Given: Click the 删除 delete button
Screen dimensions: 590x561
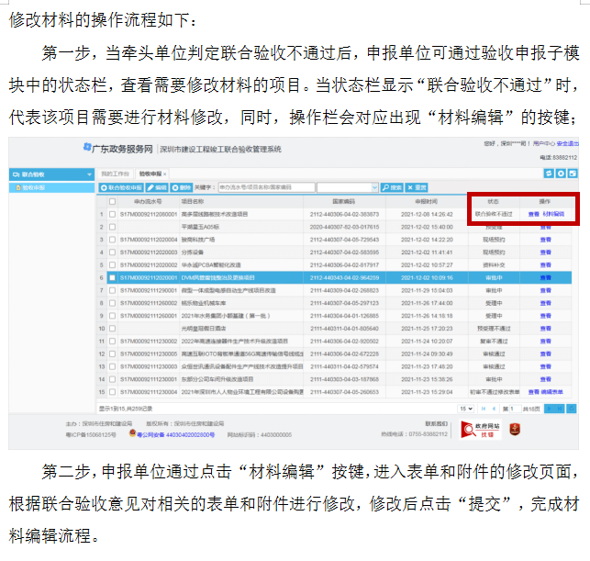Looking at the screenshot, I should [181, 187].
